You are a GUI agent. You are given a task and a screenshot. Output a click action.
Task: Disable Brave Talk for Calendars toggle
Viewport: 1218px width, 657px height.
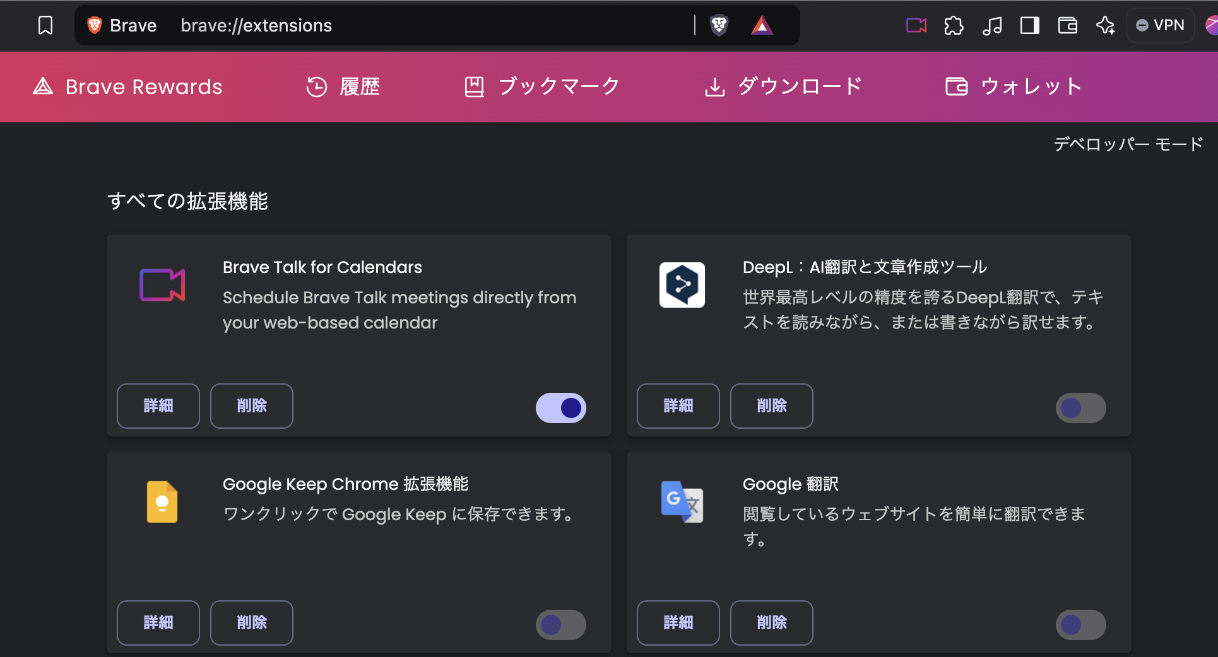pyautogui.click(x=561, y=408)
